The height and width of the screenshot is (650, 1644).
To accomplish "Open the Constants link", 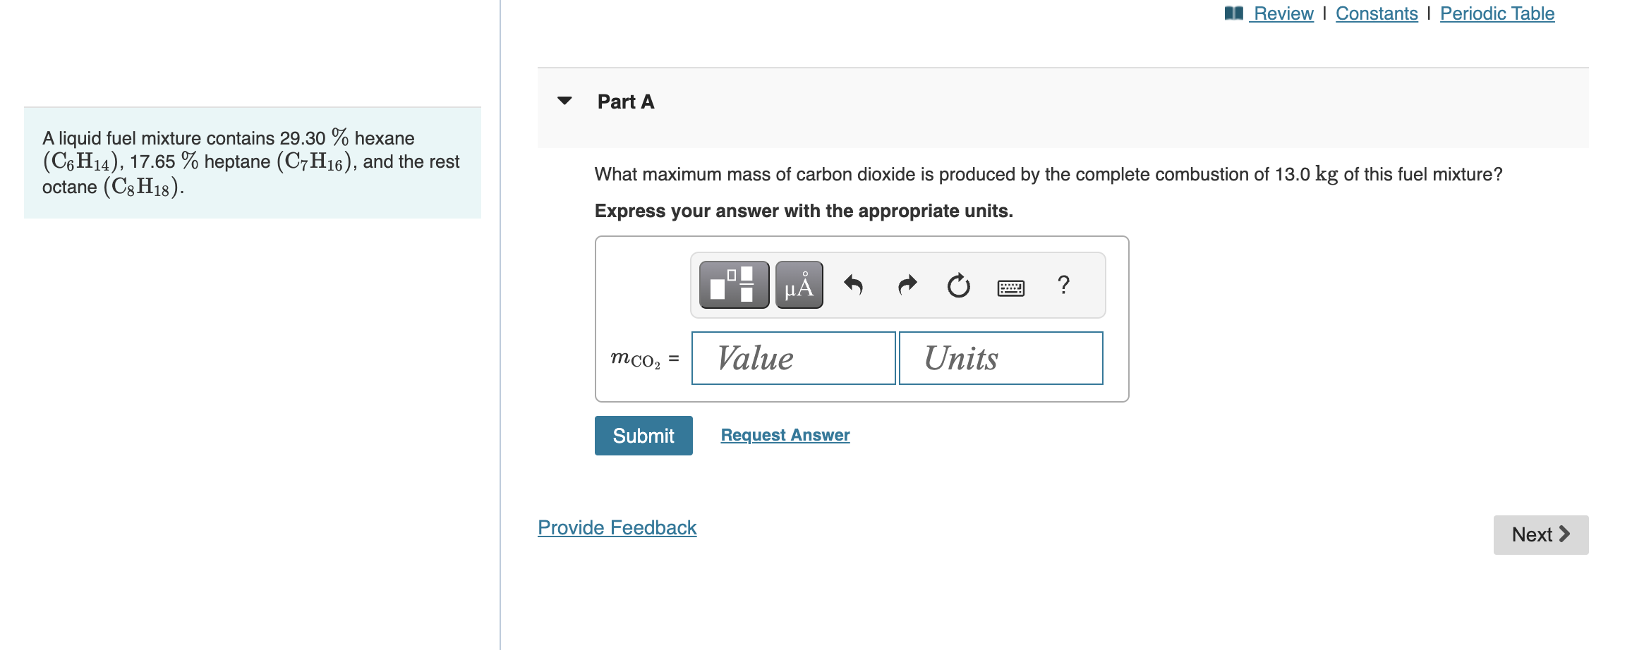I will click(x=1377, y=13).
